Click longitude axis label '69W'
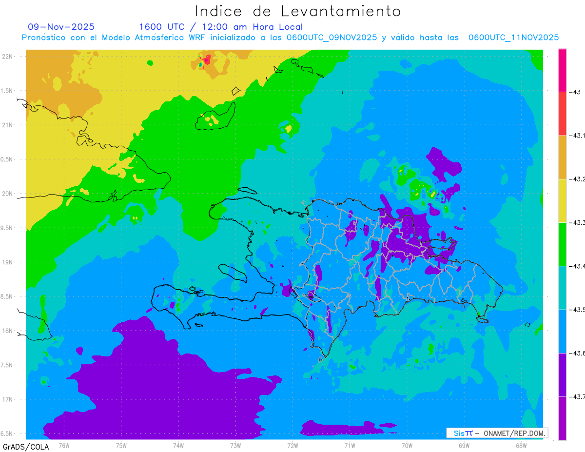 pyautogui.click(x=464, y=445)
